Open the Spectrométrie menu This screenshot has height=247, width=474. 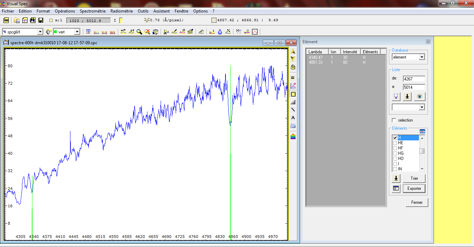coord(92,11)
